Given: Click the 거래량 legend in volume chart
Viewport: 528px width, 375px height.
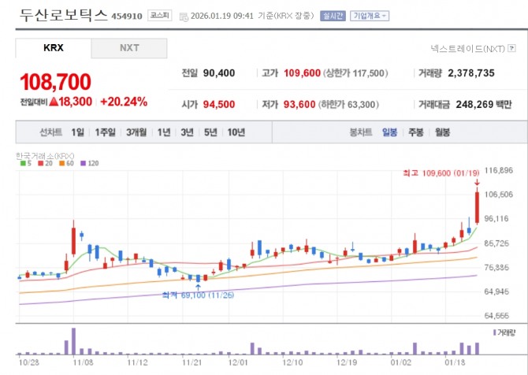Looking at the screenshot, I should 504,333.
